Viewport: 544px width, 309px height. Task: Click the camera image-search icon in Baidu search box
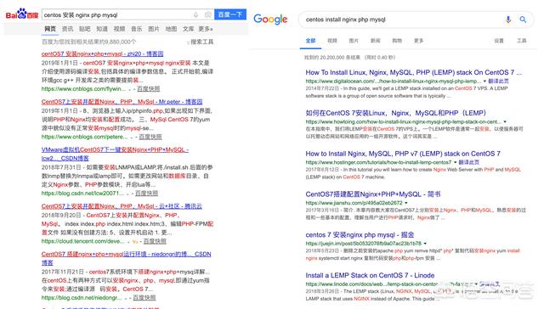207,14
